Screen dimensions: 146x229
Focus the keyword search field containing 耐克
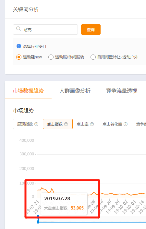[x=45, y=30]
